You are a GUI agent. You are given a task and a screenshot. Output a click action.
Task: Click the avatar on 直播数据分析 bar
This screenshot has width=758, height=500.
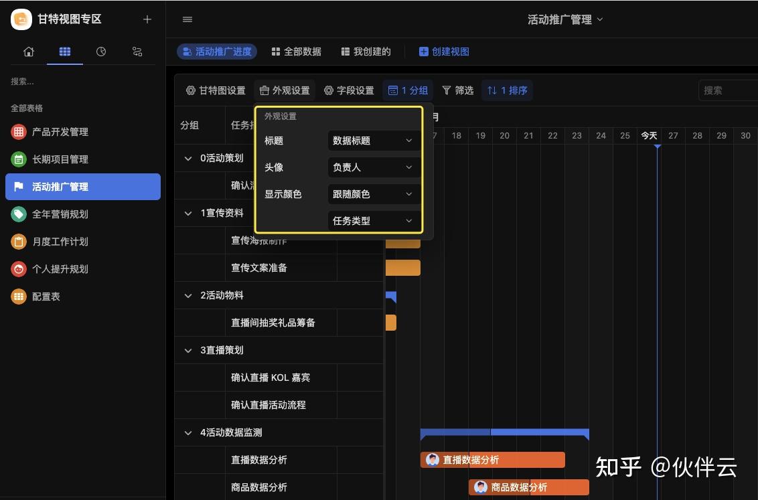(432, 460)
